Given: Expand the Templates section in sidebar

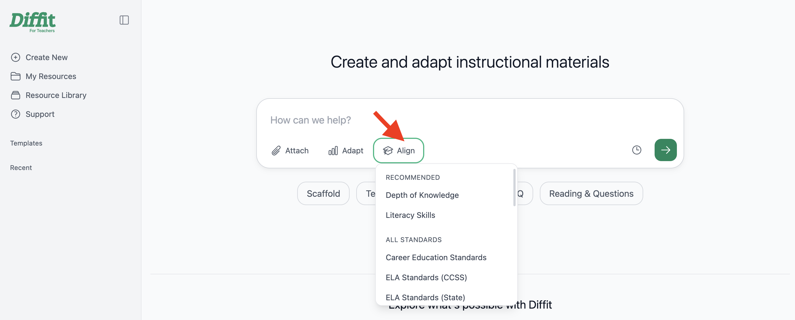Looking at the screenshot, I should click(x=26, y=143).
